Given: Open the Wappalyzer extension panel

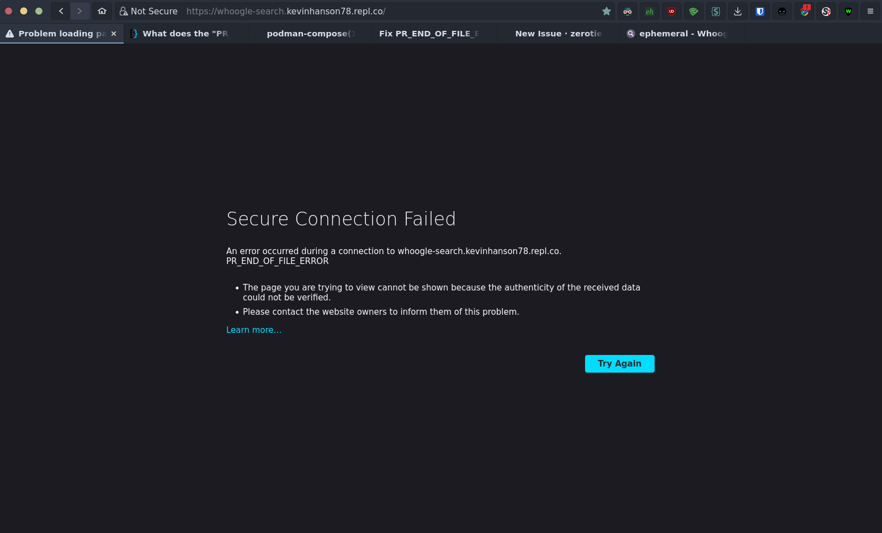Looking at the screenshot, I should click(848, 11).
